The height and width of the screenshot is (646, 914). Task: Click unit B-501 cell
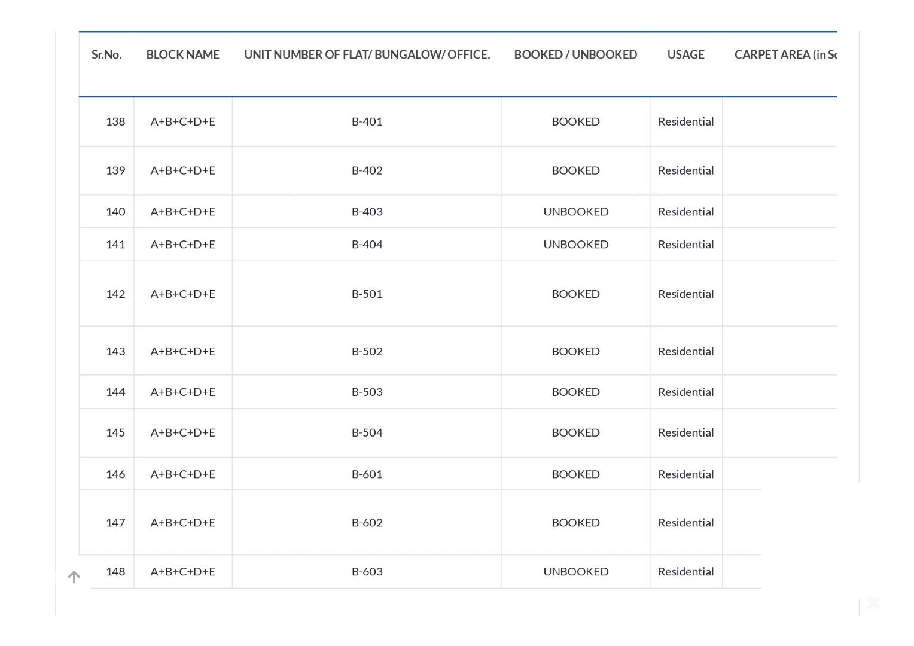(x=367, y=294)
